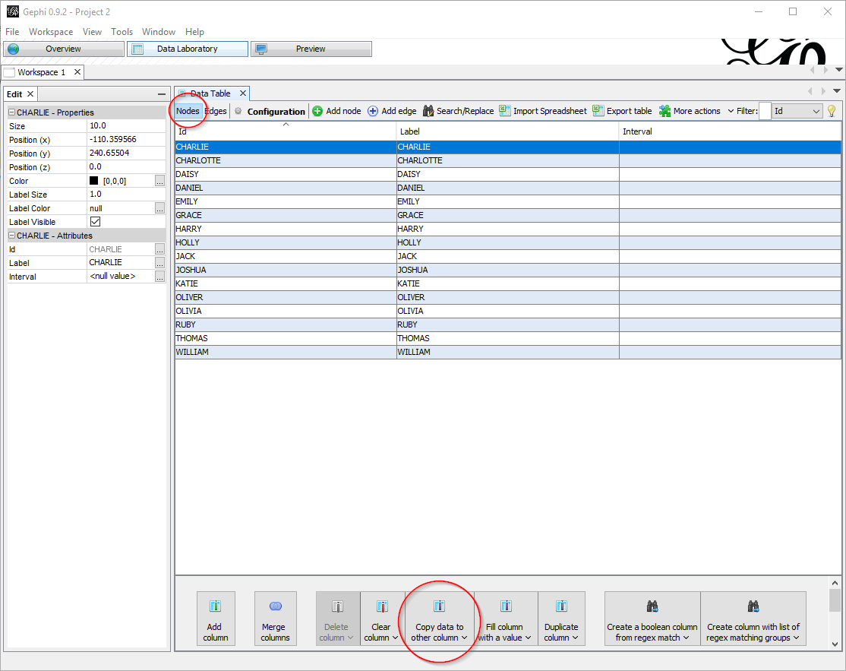Image resolution: width=846 pixels, height=671 pixels.
Task: Open the Filter column Id dropdown
Action: (x=797, y=111)
